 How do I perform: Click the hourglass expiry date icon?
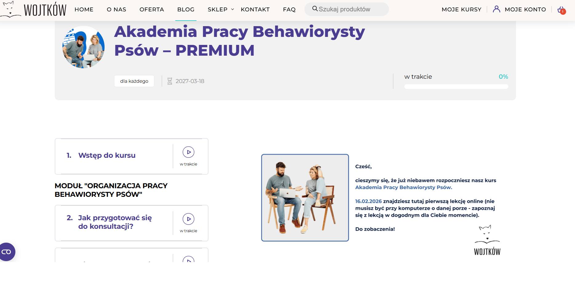point(169,81)
